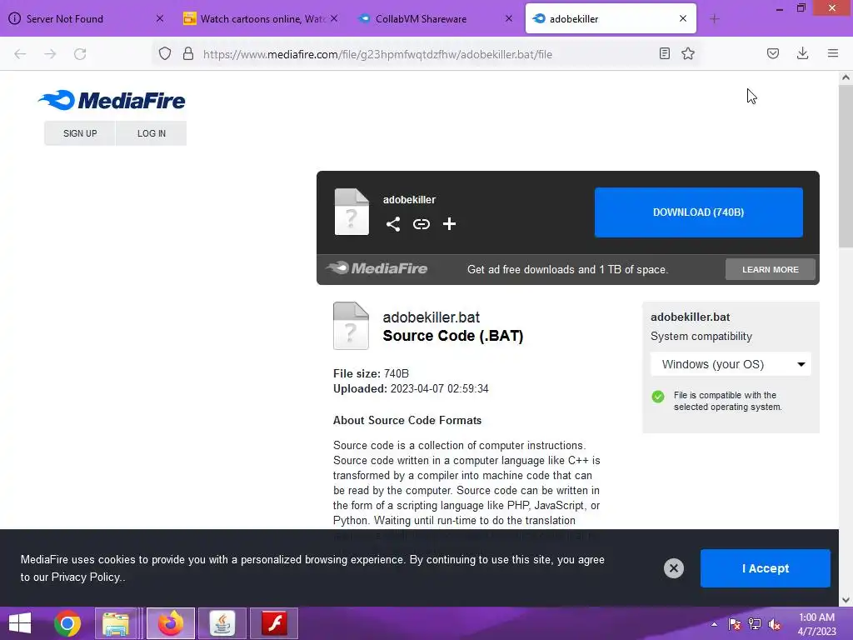
Task: Click the 'About Source Code Formats' heading
Action: pos(407,420)
